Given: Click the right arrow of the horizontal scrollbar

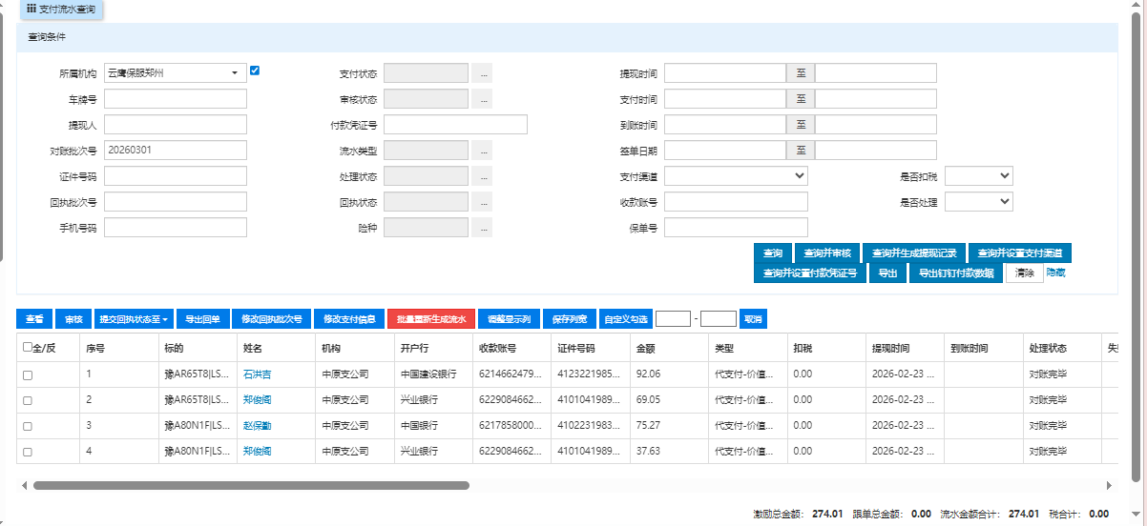Looking at the screenshot, I should coord(1109,485).
